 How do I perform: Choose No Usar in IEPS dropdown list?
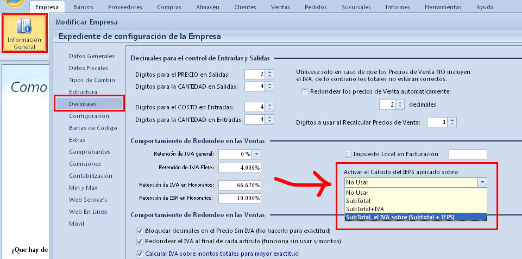416,193
